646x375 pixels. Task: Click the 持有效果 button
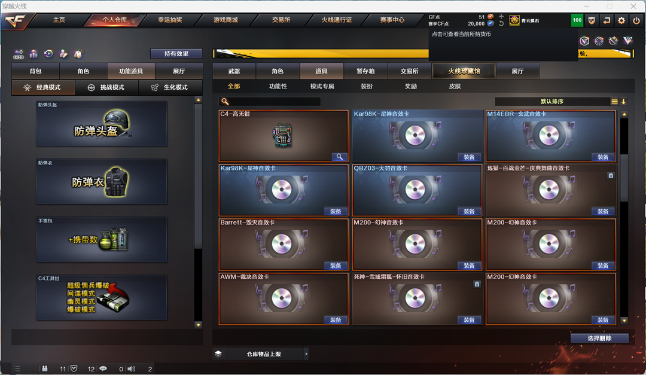[x=176, y=54]
